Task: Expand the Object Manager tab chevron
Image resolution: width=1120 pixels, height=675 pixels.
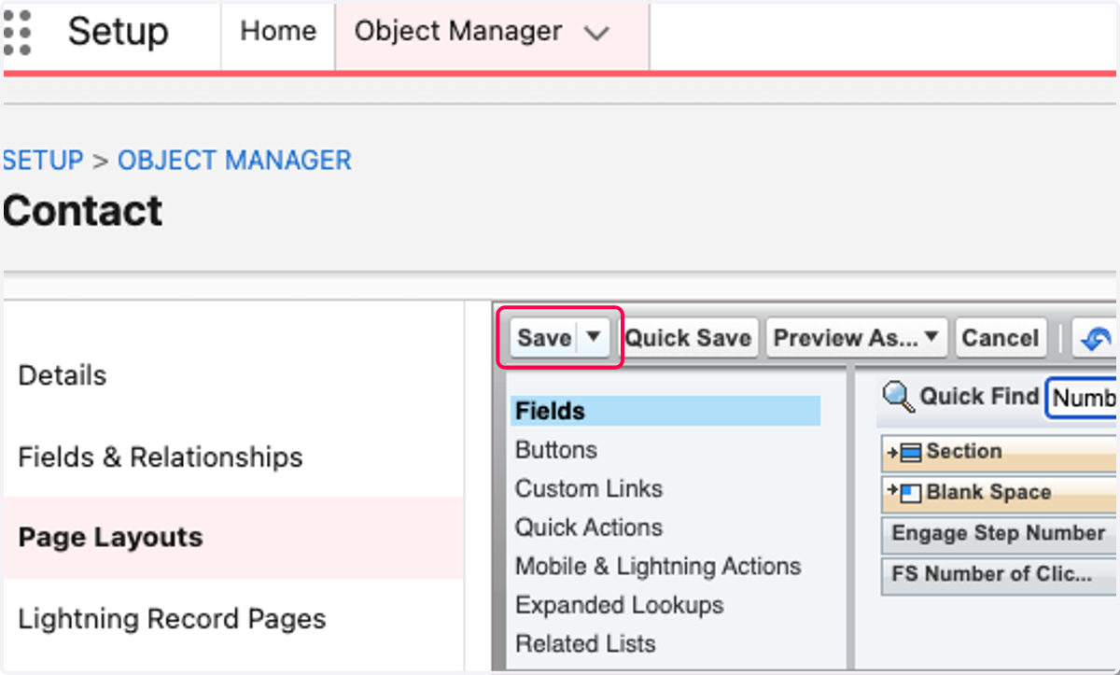Action: click(595, 34)
